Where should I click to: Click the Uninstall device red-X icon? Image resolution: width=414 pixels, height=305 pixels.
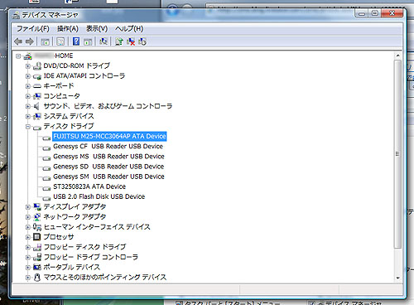click(131, 41)
